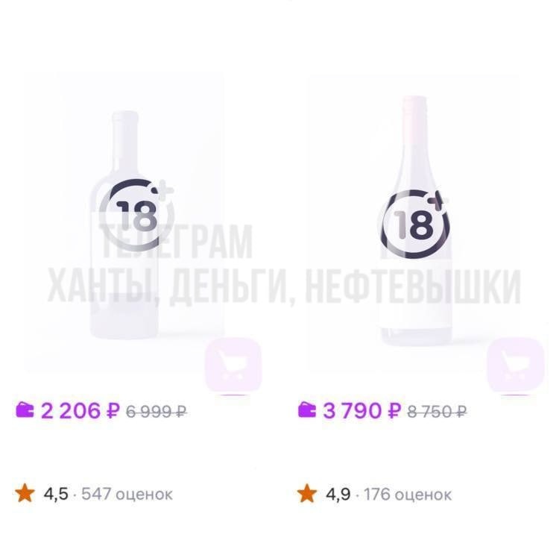Click the ТЕЛЕГРАМ watermark text
Screen dimensions: 559x549
(x=177, y=242)
